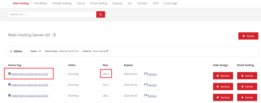Focus the Search for input field

[x=52, y=15]
